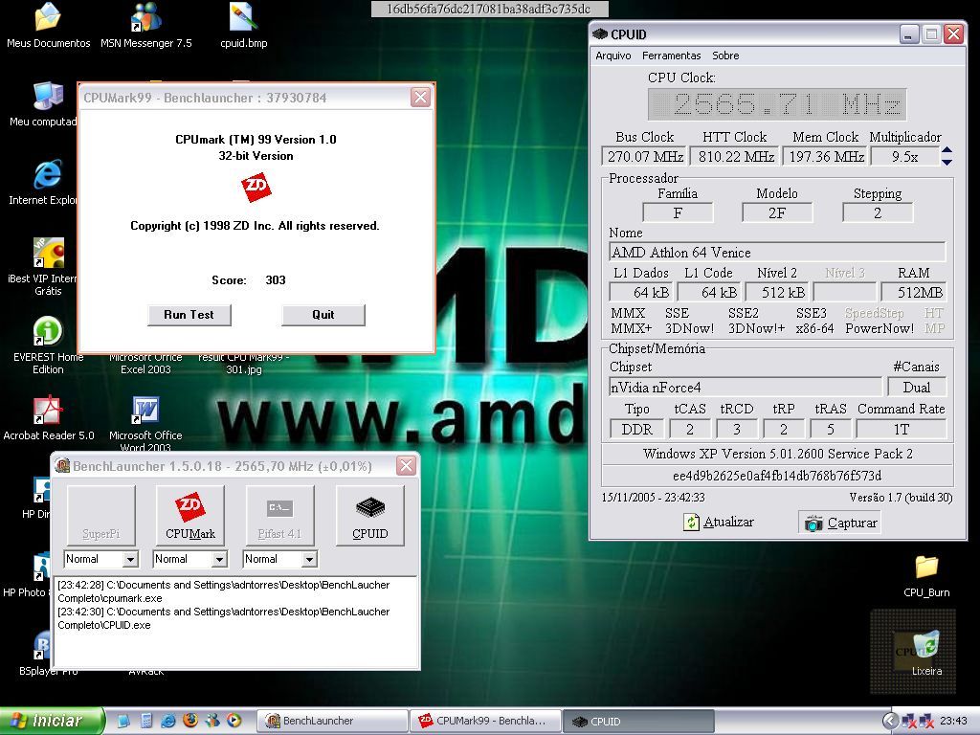Click the HTT Clock 810.22 MHz value

click(x=736, y=156)
